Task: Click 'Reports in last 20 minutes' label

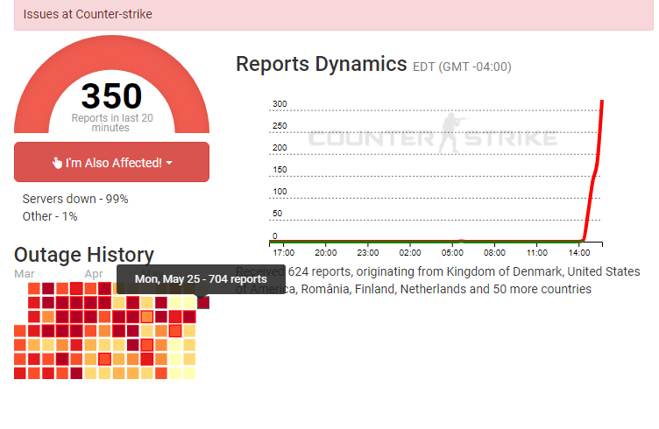Action: point(112,123)
